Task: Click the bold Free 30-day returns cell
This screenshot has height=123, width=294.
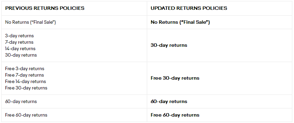Action: coord(175,78)
